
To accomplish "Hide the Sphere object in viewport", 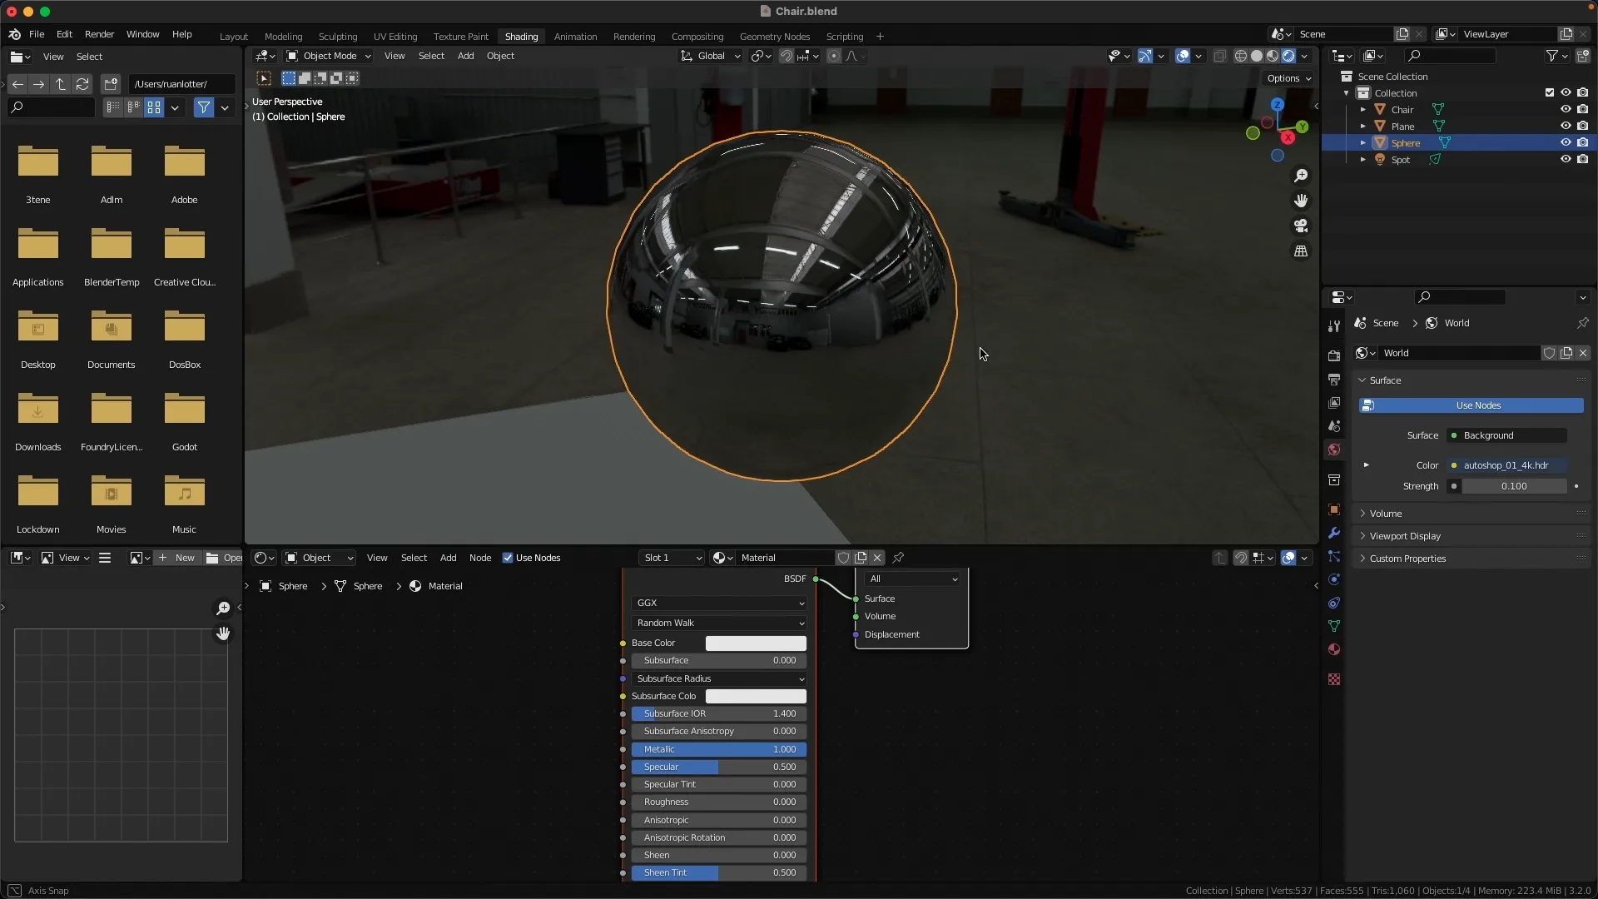I will [1566, 143].
